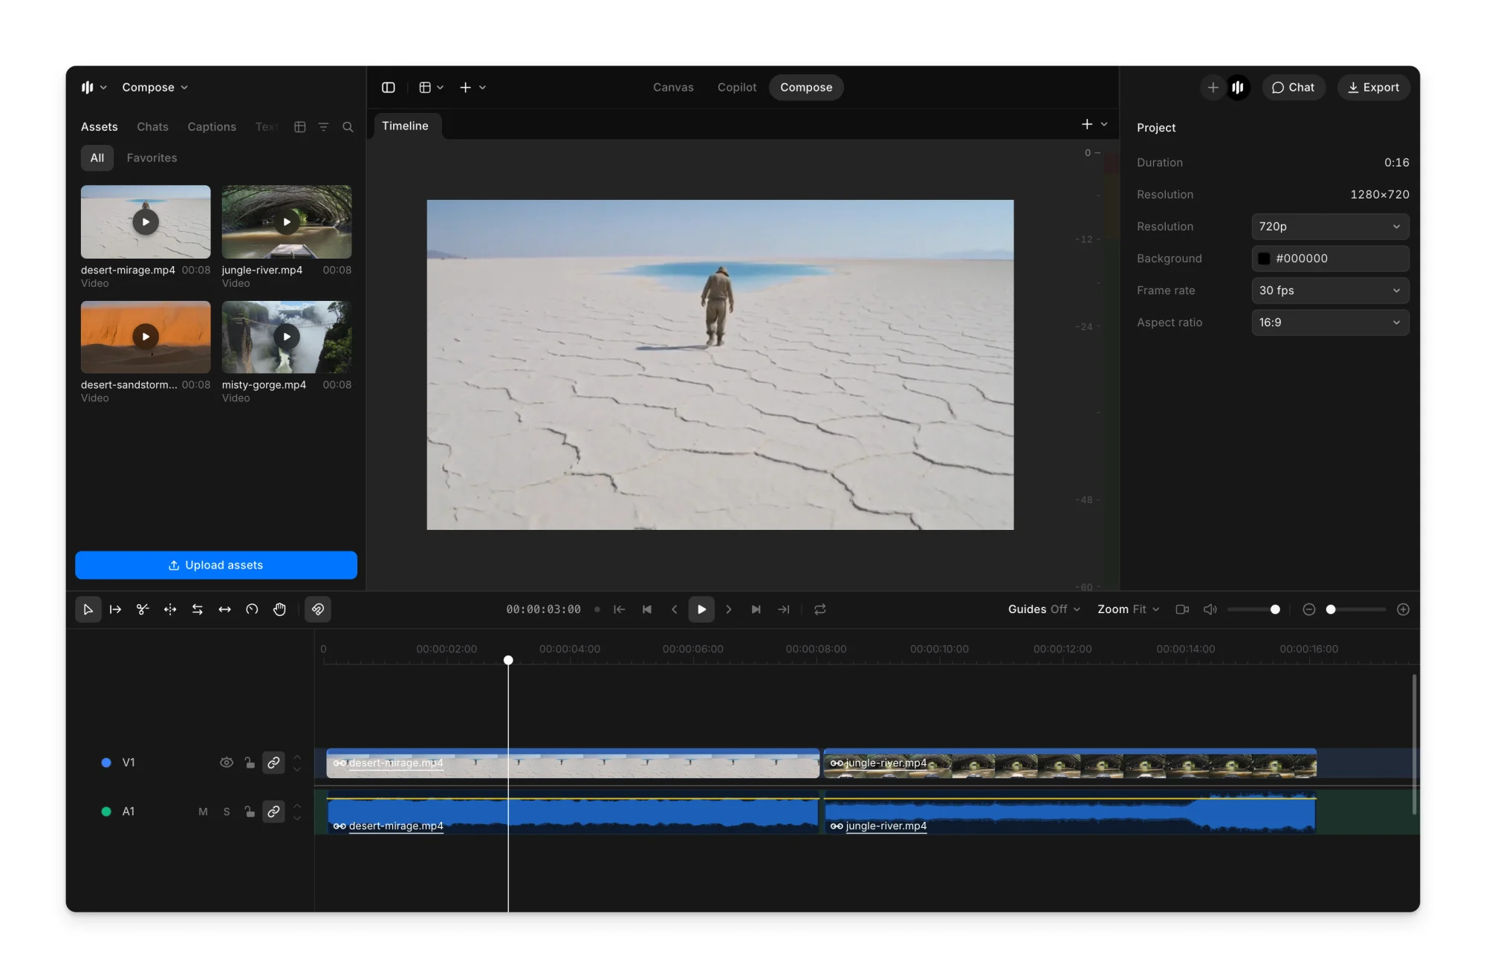The height and width of the screenshot is (978, 1486).
Task: Select the scissors cut tool
Action: click(x=143, y=609)
